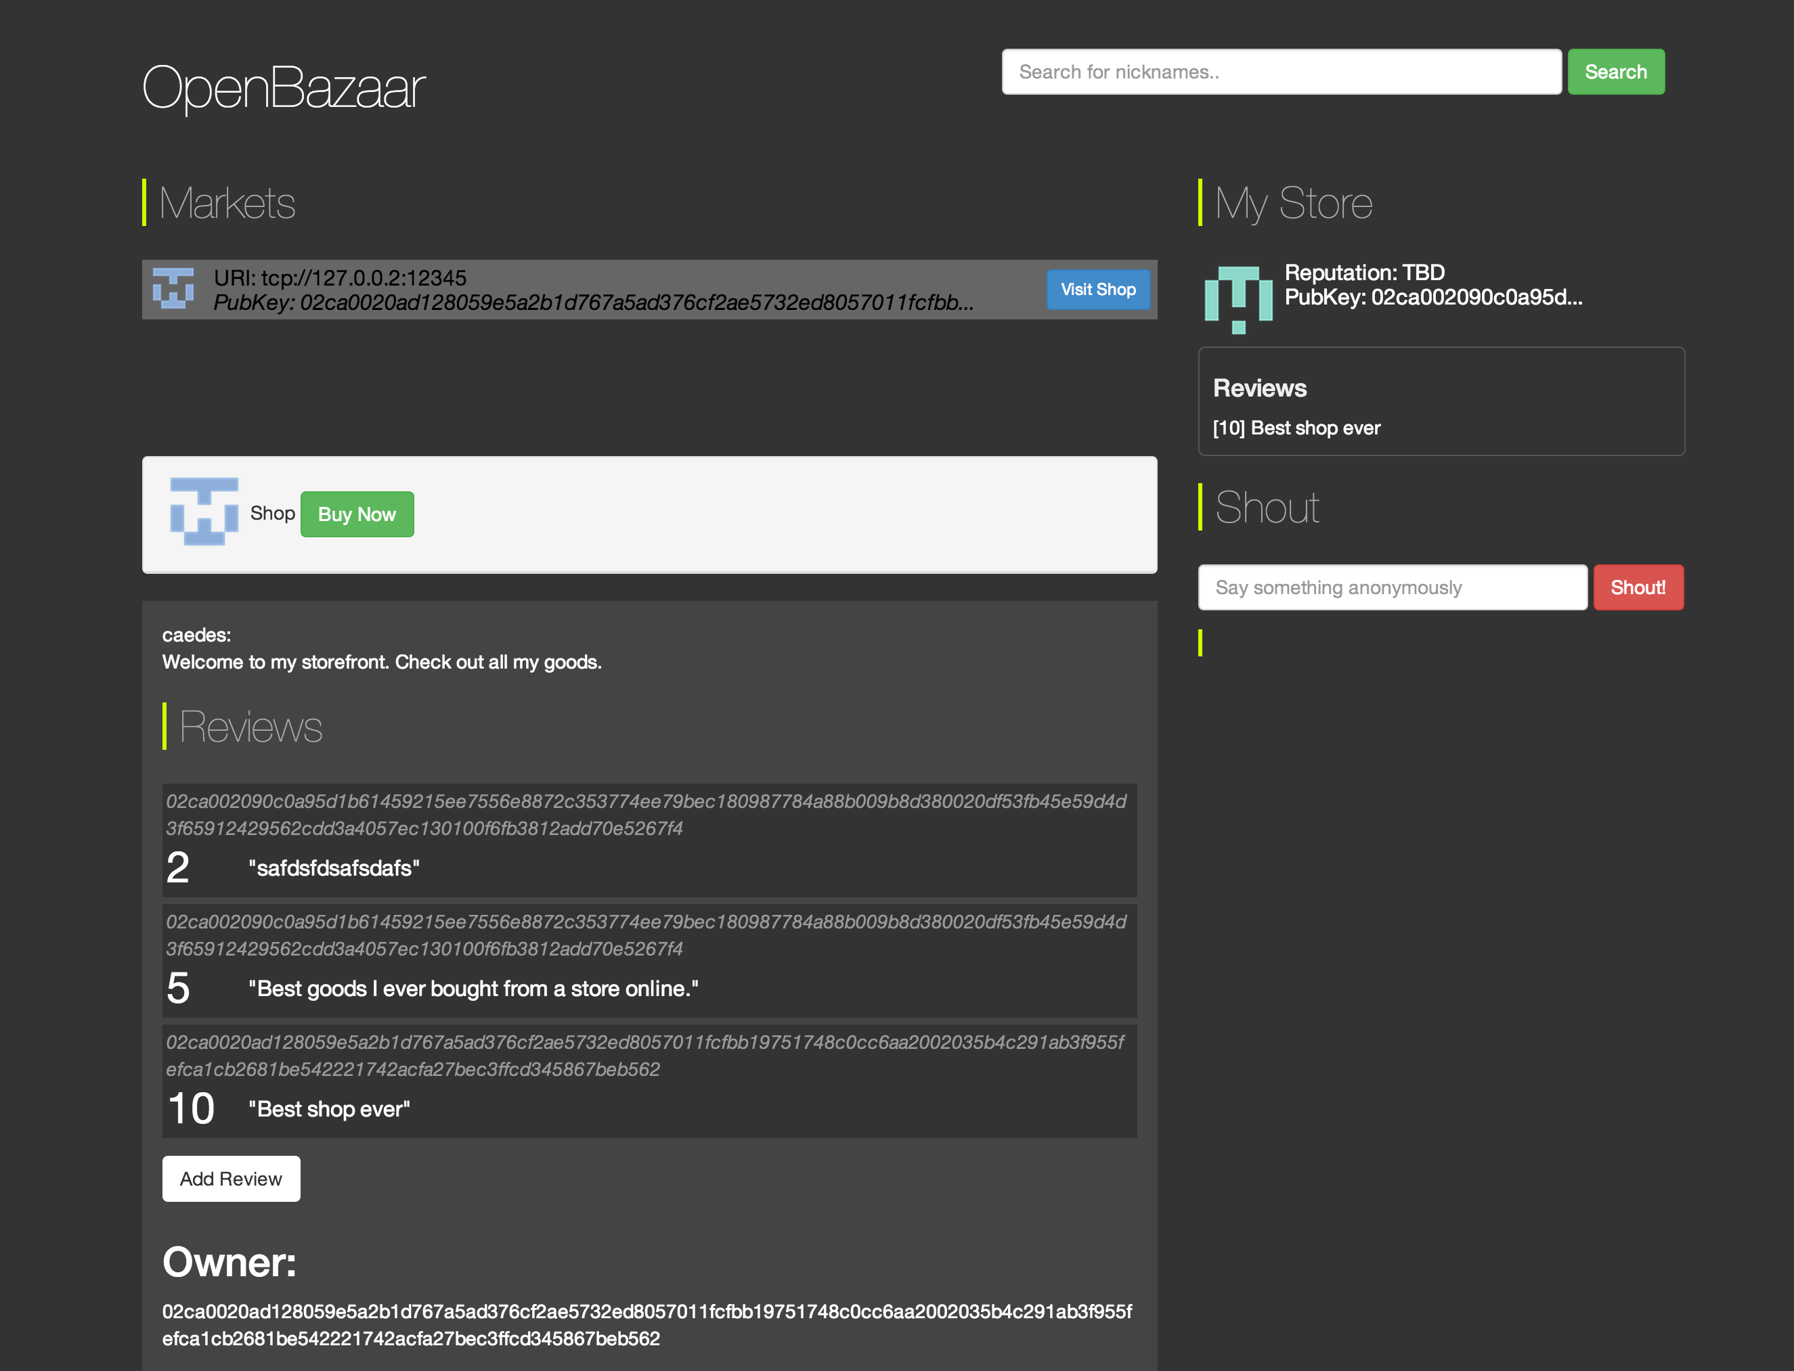This screenshot has width=1794, height=1371.
Task: Click the "safdsfdsafsdafs" review text
Action: (334, 868)
